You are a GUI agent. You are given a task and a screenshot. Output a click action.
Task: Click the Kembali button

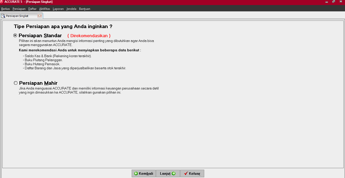pyautogui.click(x=144, y=173)
